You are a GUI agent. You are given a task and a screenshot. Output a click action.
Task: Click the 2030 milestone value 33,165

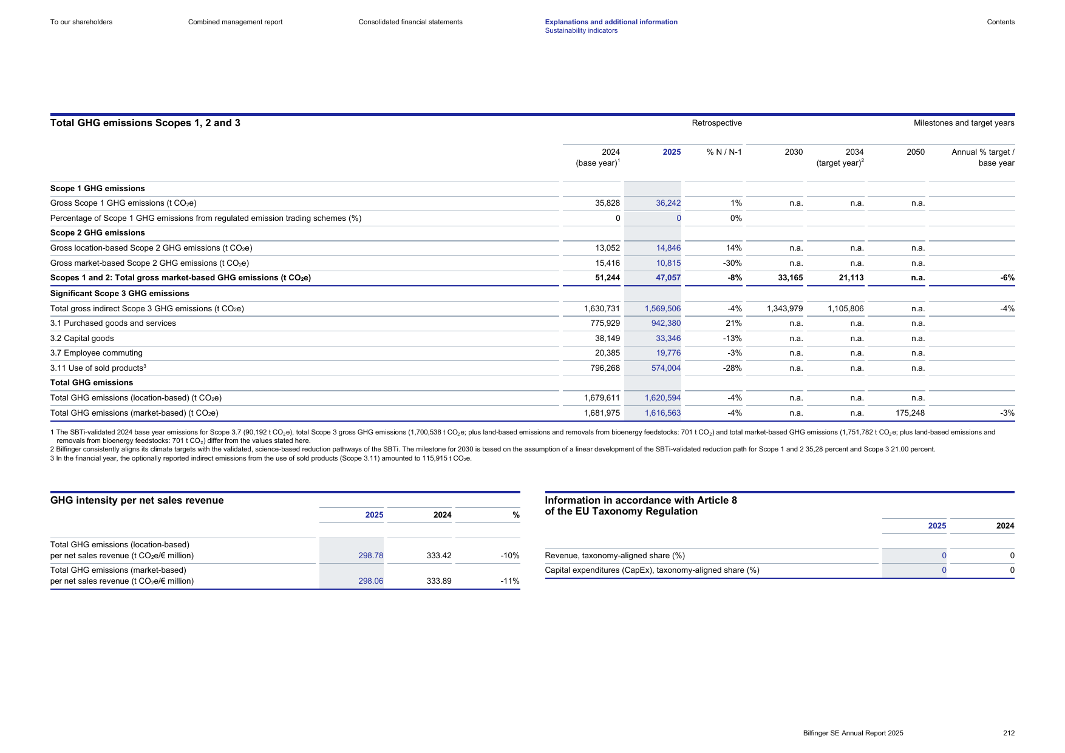790,278
